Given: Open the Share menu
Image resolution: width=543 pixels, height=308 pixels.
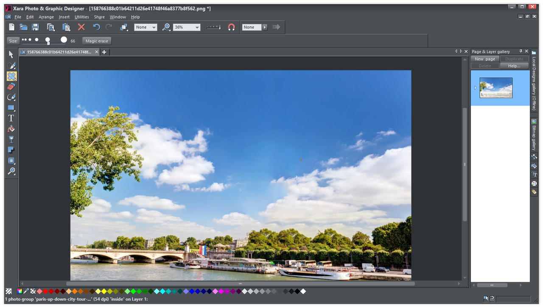Looking at the screenshot, I should pyautogui.click(x=99, y=17).
